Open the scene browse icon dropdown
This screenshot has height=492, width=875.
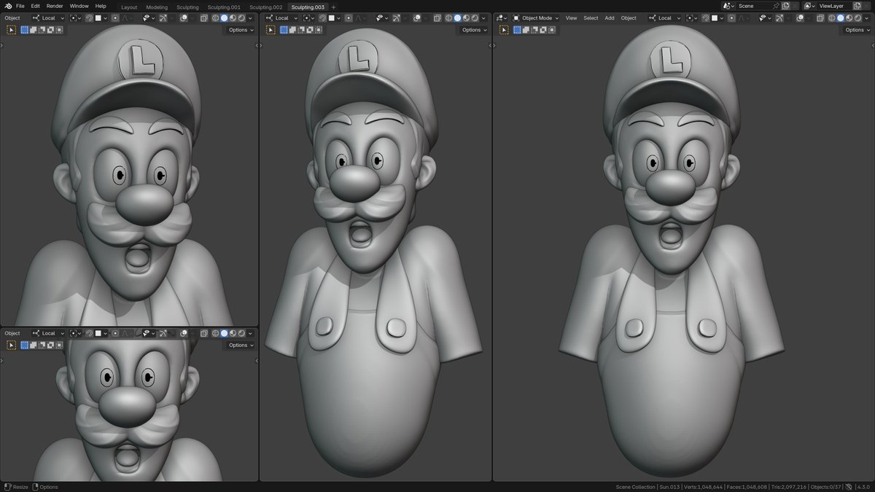[x=728, y=6]
